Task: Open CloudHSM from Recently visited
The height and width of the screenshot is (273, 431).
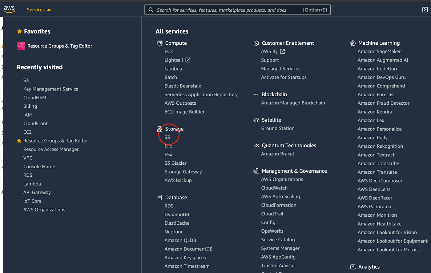Action: [35, 98]
